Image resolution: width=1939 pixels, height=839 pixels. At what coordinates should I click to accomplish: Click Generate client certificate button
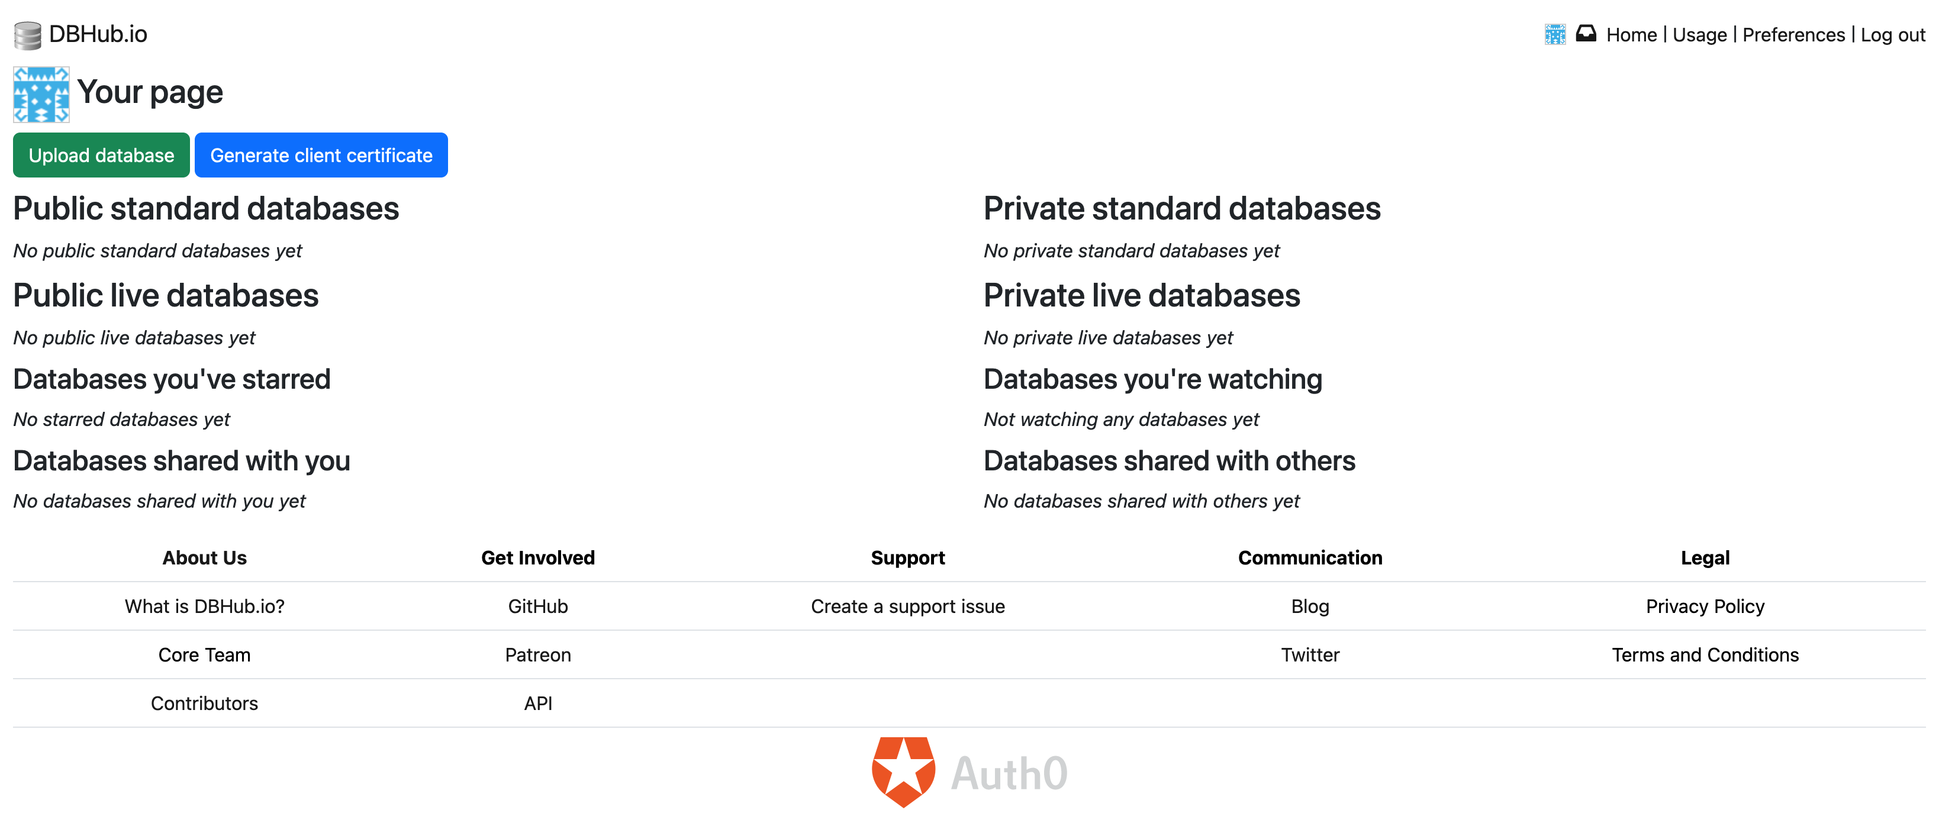pos(321,155)
